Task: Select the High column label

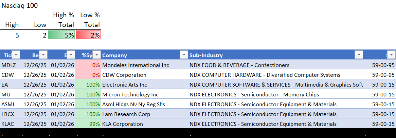Action: [x=12, y=25]
